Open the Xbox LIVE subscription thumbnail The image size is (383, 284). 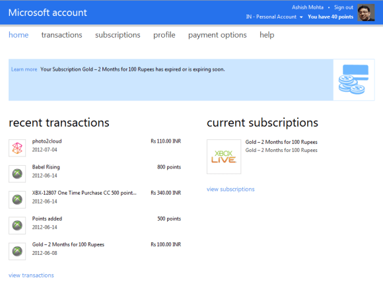(224, 157)
